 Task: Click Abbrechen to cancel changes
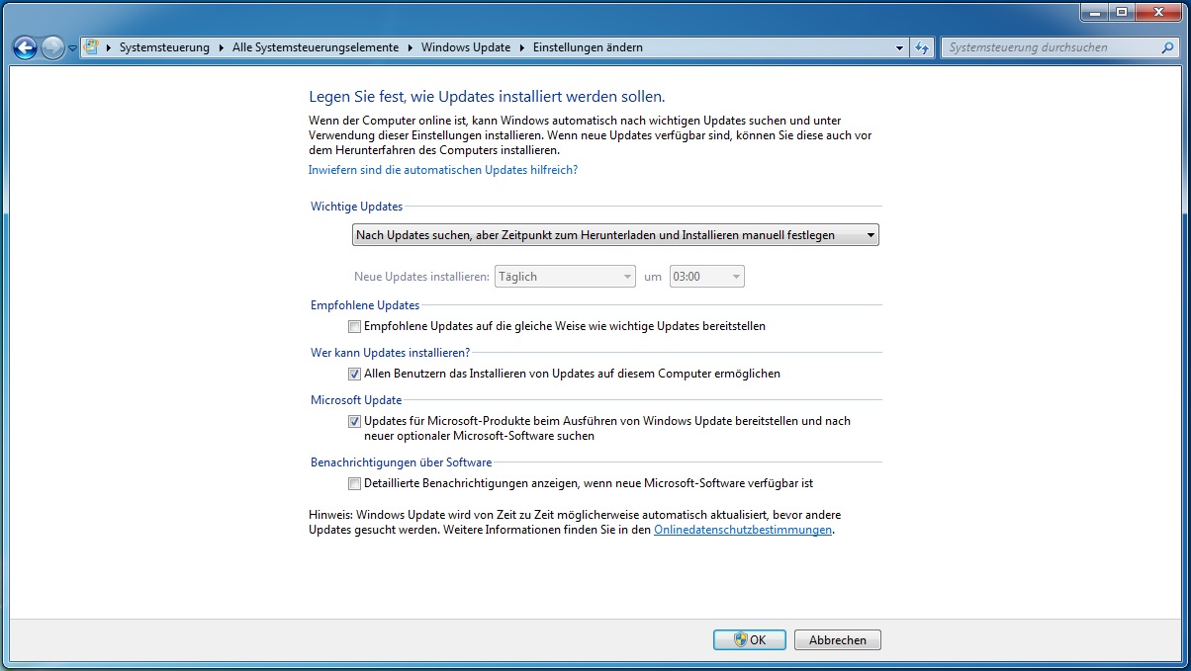click(x=838, y=640)
